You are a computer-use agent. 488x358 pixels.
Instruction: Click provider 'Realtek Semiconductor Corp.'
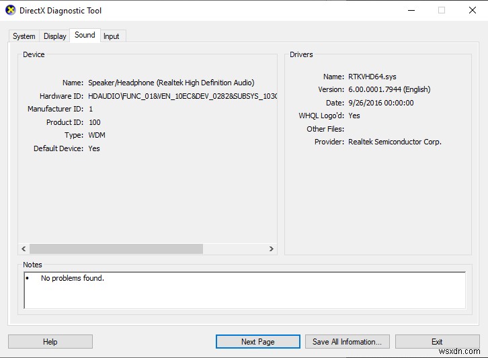pyautogui.click(x=395, y=142)
